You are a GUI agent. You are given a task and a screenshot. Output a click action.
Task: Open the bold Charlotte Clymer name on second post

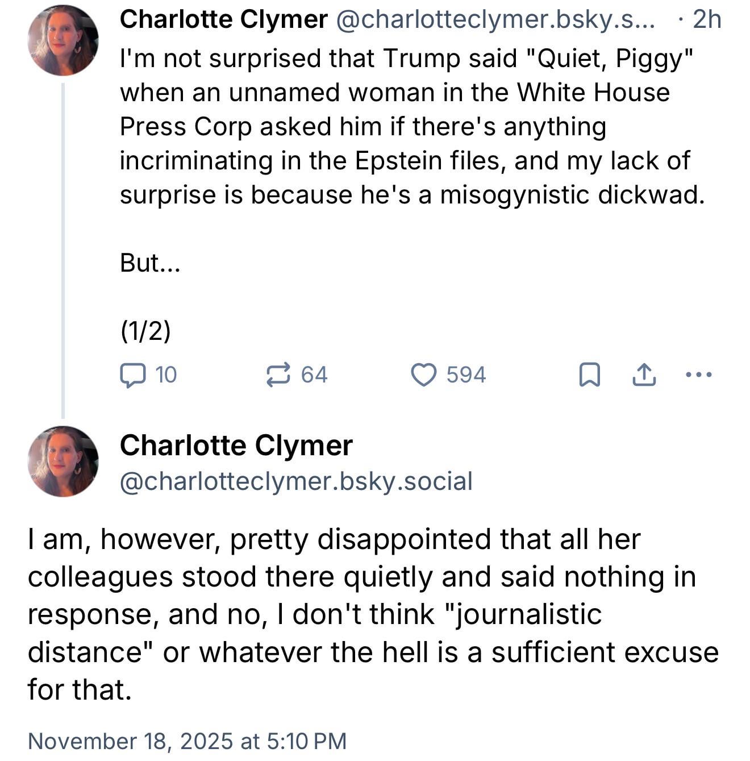pyautogui.click(x=236, y=445)
